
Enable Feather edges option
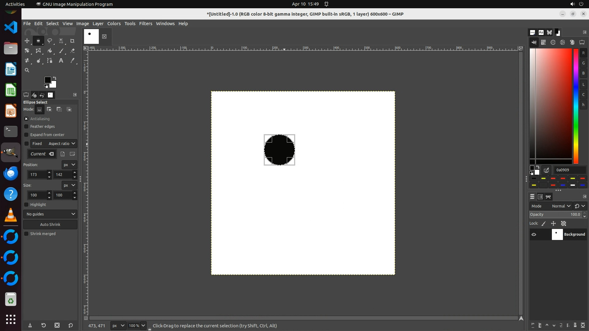click(x=26, y=127)
